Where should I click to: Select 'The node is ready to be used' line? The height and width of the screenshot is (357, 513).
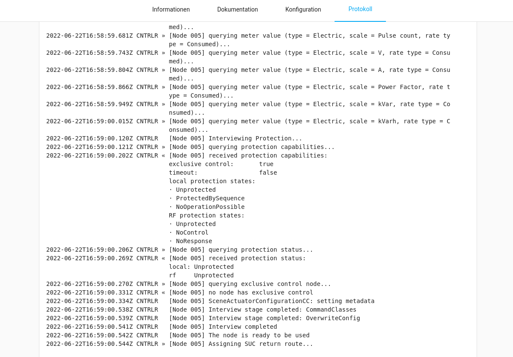178,335
